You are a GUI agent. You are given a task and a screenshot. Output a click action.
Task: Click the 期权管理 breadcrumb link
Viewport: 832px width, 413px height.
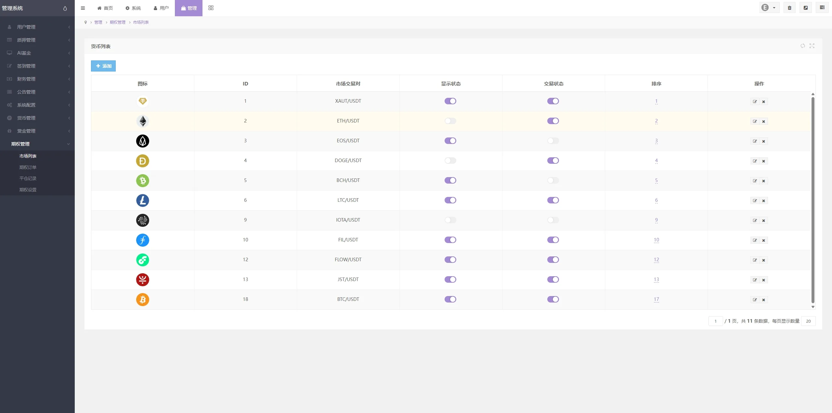pos(117,22)
